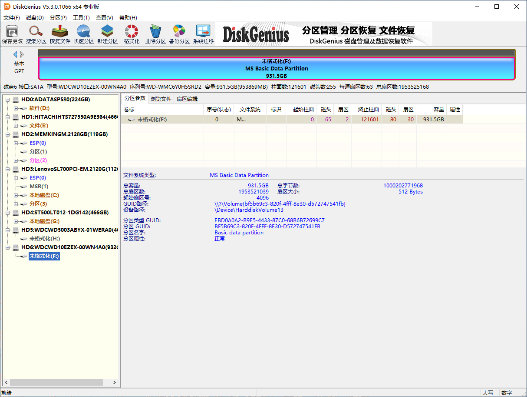
Task: Expand the 软件(D:) partition node
Action: (x=16, y=108)
